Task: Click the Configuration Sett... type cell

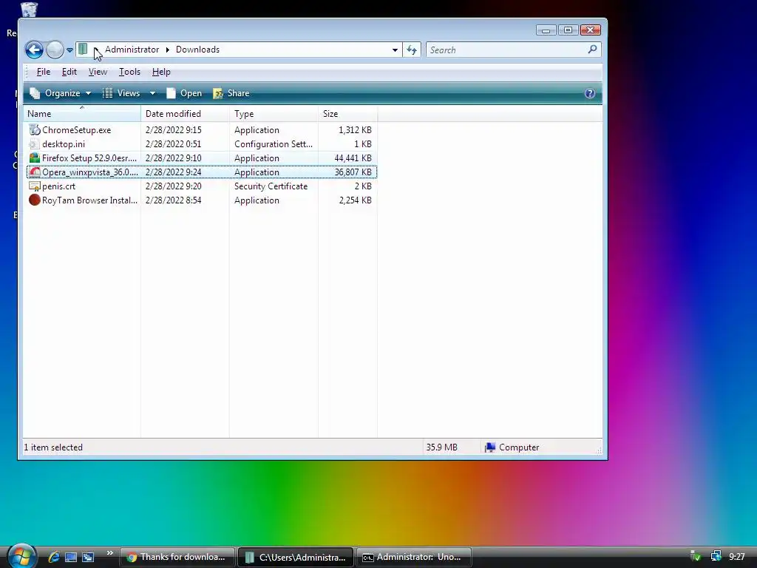Action: point(274,144)
